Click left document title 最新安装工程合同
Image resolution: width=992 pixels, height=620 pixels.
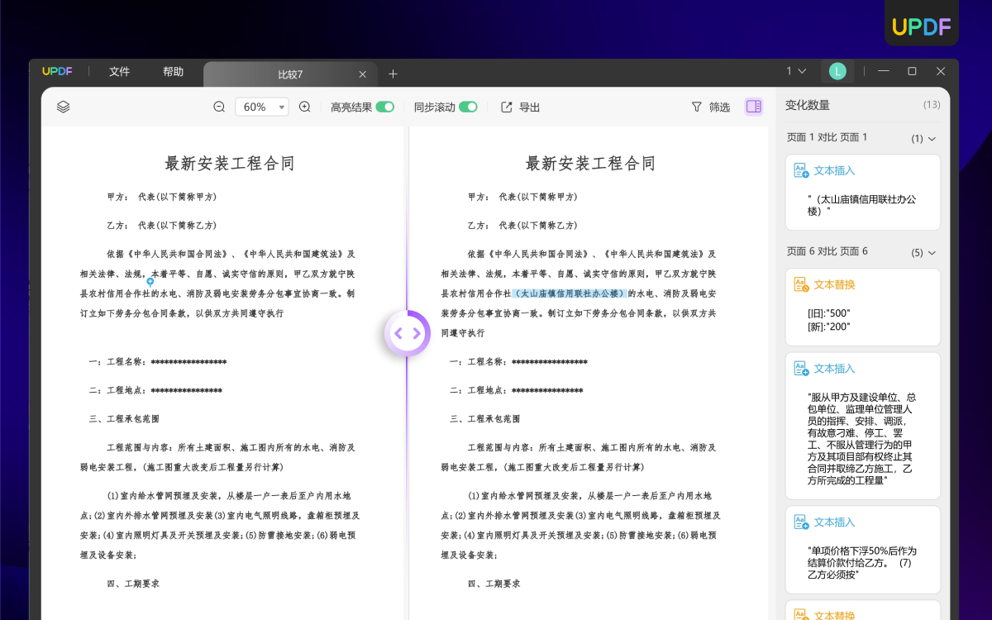pyautogui.click(x=230, y=163)
